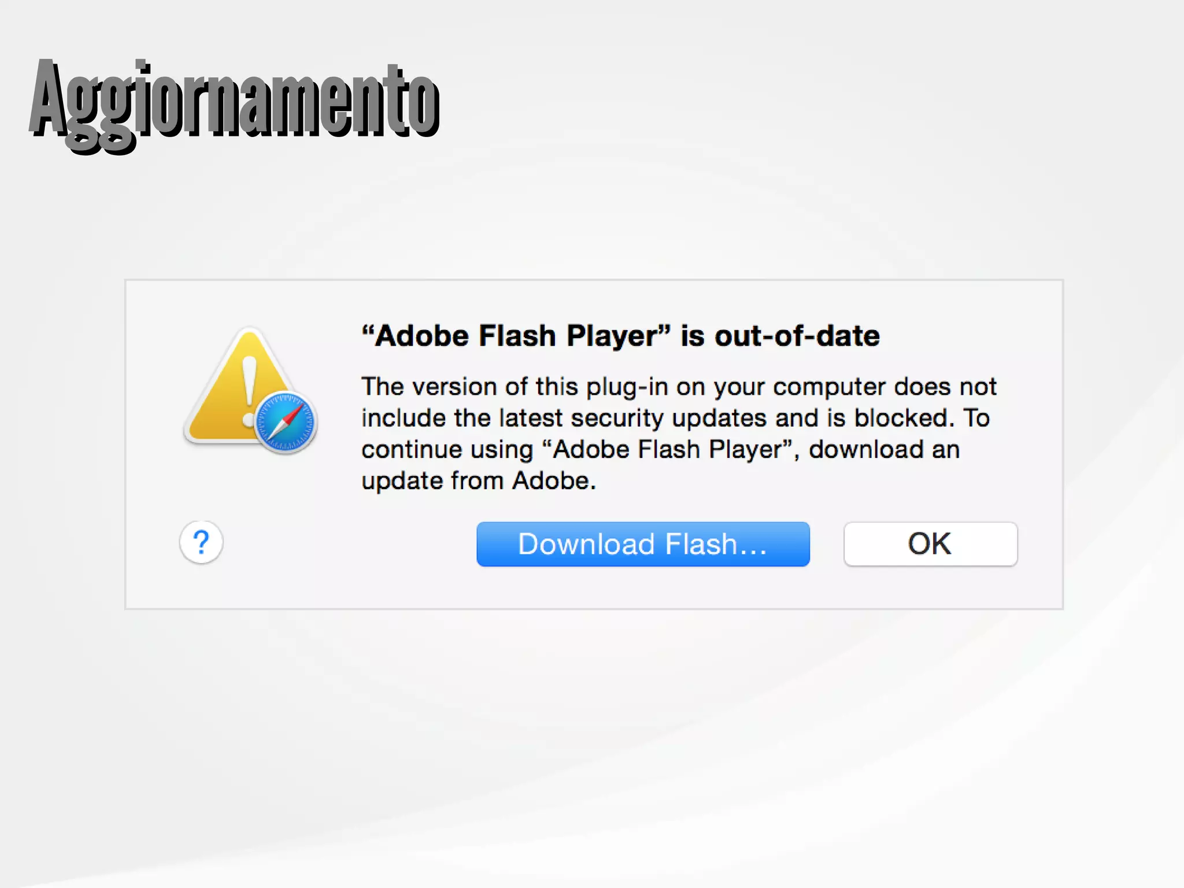Click empty dialog space between help and Download buttons
1184x888 pixels.
click(347, 543)
